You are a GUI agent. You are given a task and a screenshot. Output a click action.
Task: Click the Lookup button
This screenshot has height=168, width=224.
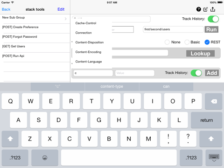click(x=200, y=53)
